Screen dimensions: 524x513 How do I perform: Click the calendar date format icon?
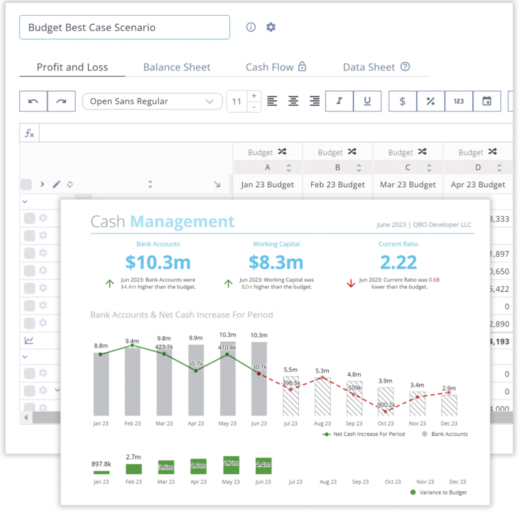[486, 101]
